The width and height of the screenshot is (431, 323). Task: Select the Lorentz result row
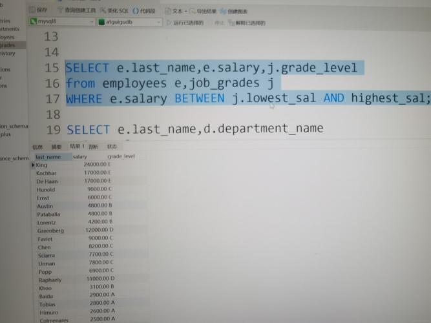(90, 222)
